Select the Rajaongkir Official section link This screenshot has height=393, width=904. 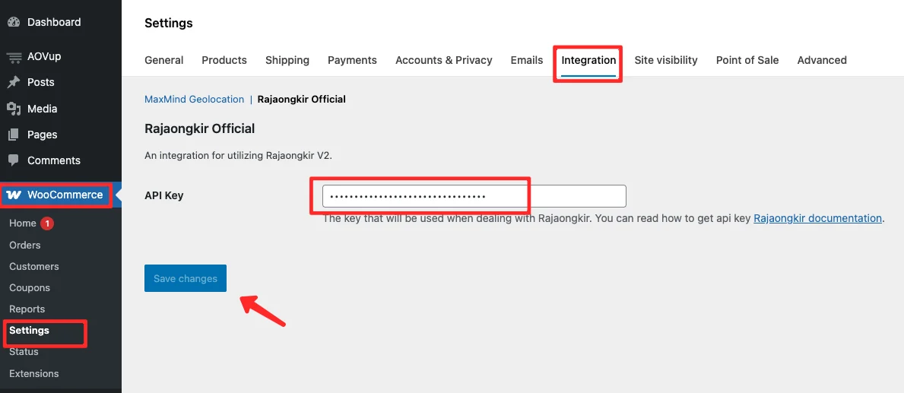tap(302, 99)
